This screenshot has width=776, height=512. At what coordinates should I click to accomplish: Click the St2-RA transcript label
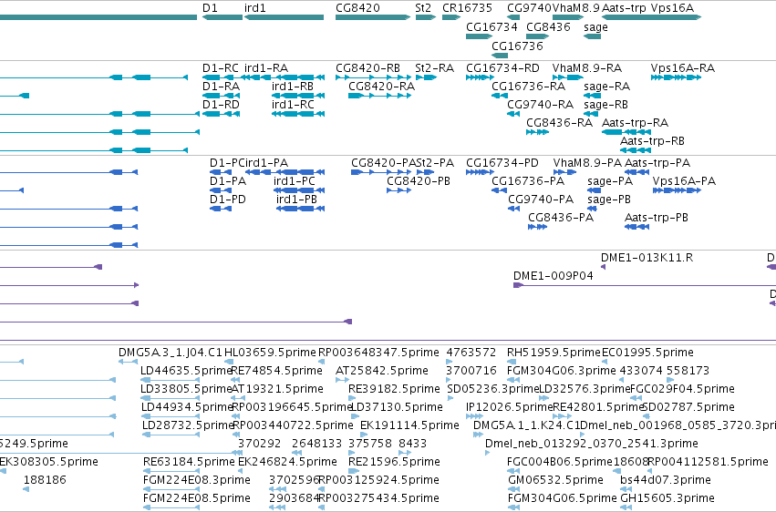(x=435, y=67)
